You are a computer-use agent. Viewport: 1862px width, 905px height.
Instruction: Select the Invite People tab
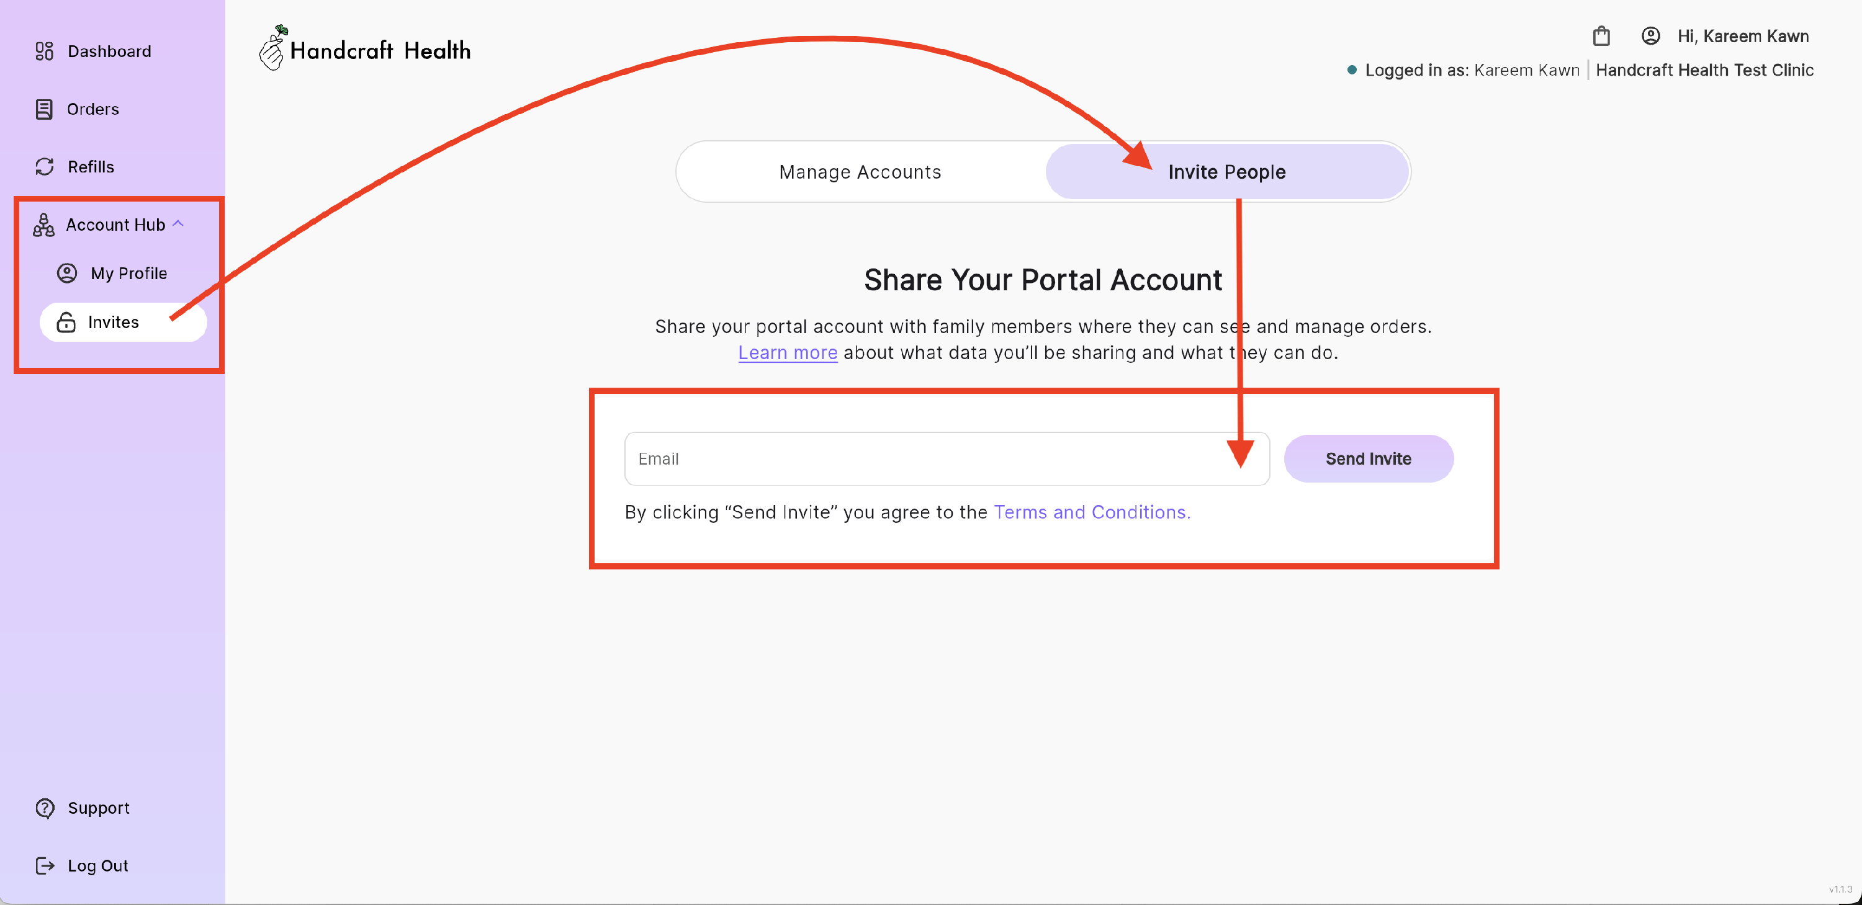(1226, 172)
